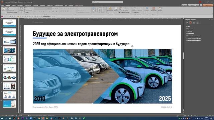Image resolution: width=214 pixels, height=120 pixels.
Task: Open Select (Выделить) dropdown in Editing group
Action: click(136, 12)
